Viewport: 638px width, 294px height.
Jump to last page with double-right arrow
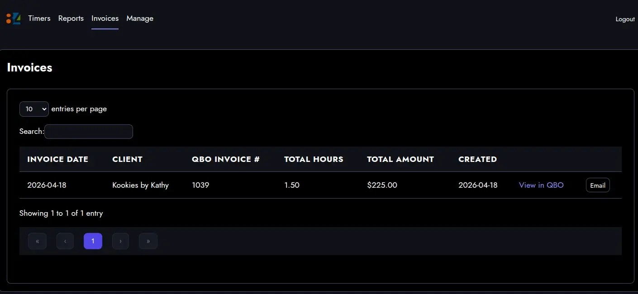point(148,241)
